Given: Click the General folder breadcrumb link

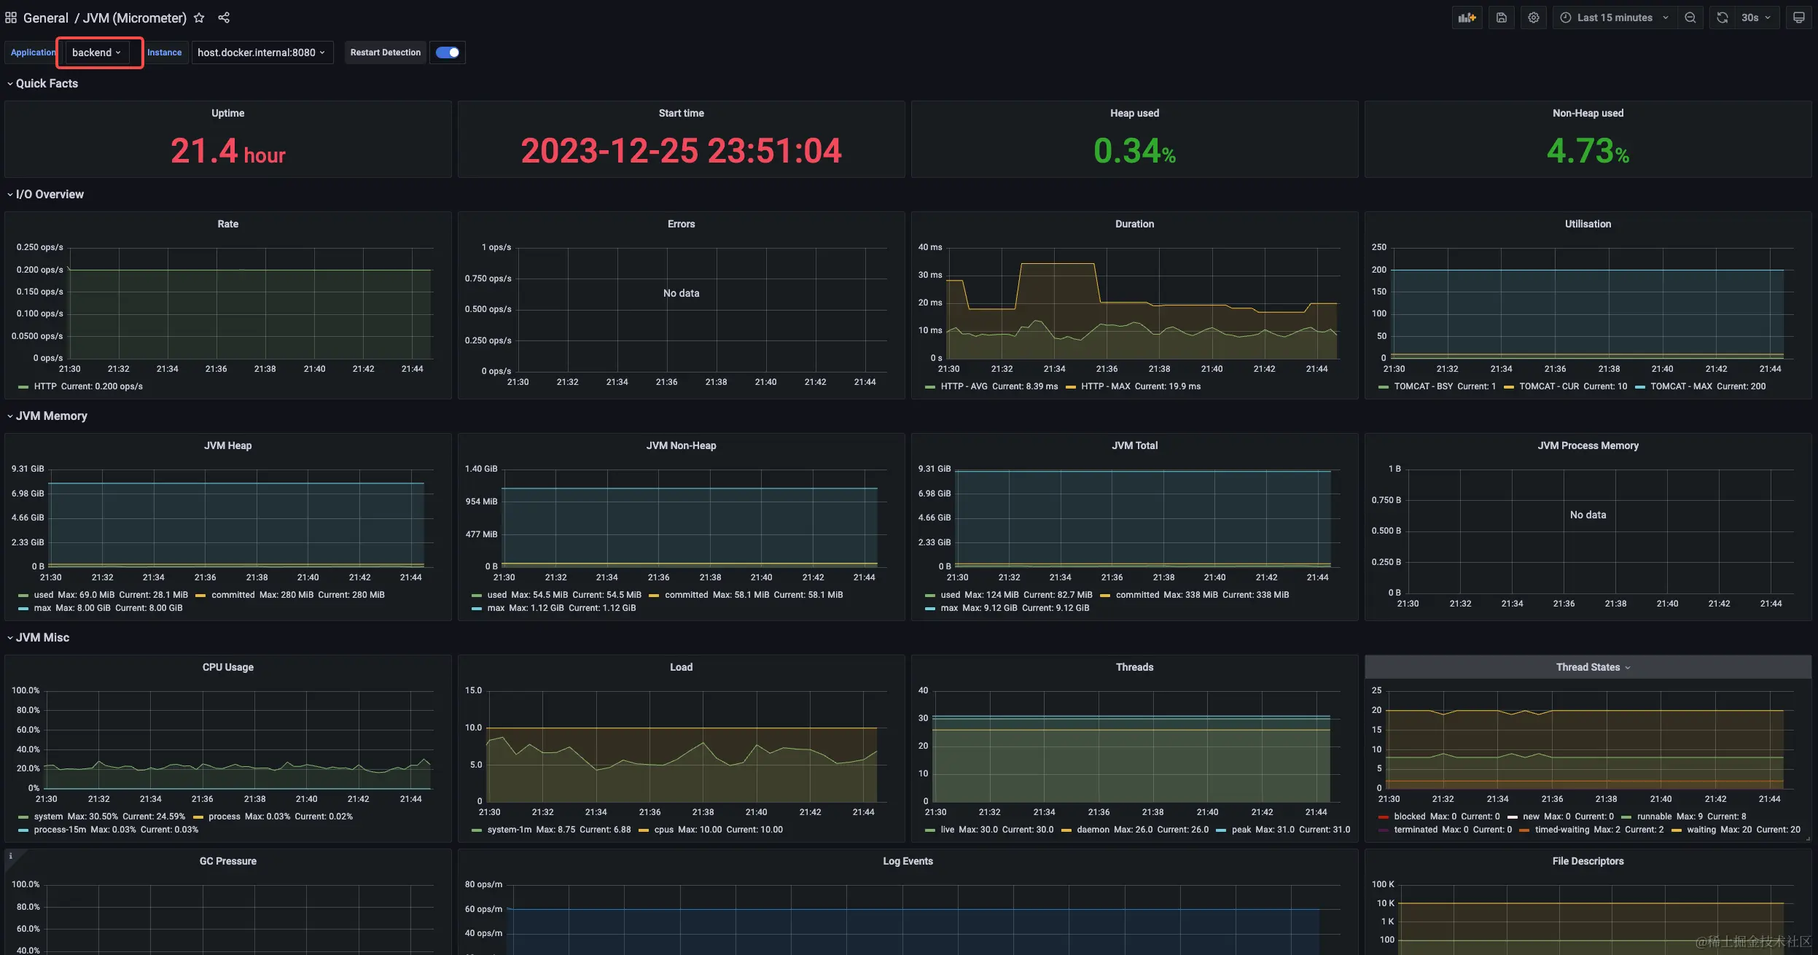Looking at the screenshot, I should (x=45, y=17).
